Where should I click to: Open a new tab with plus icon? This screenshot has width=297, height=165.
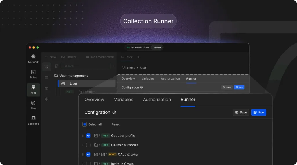click(138, 57)
